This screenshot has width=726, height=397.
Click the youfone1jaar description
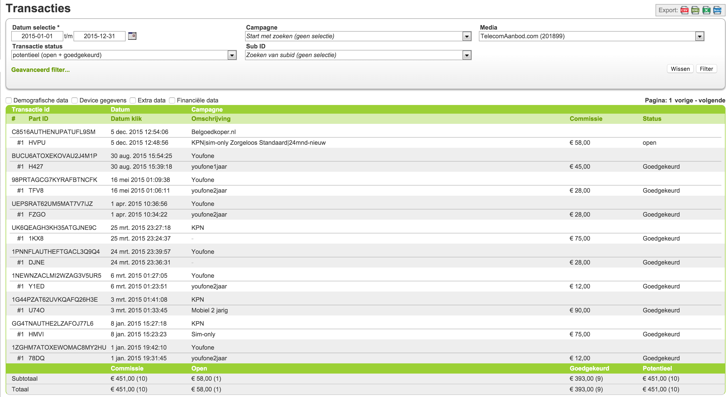coord(209,167)
